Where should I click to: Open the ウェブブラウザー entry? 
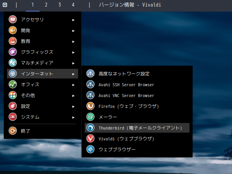137,149
